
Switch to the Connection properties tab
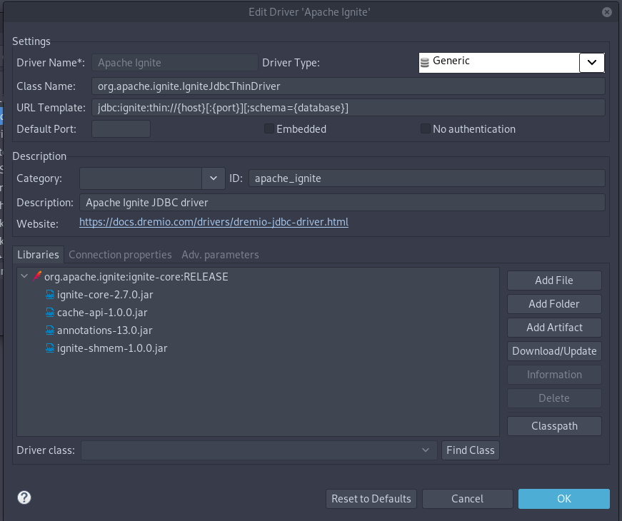[120, 254]
